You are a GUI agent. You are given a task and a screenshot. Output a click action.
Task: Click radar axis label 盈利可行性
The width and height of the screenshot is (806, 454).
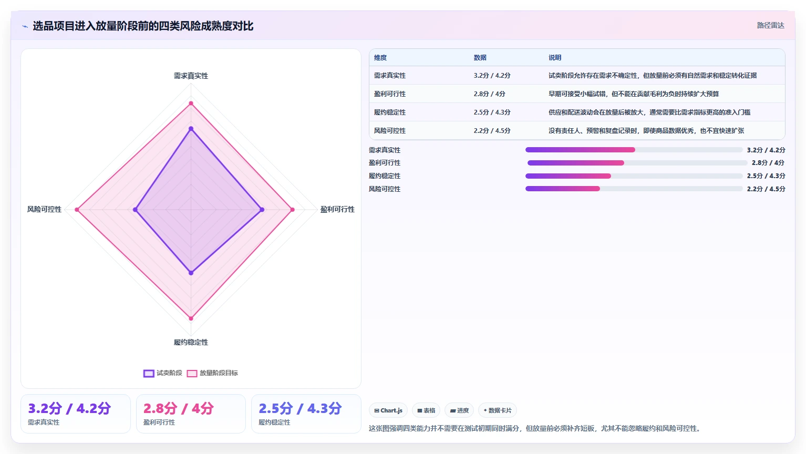click(337, 210)
